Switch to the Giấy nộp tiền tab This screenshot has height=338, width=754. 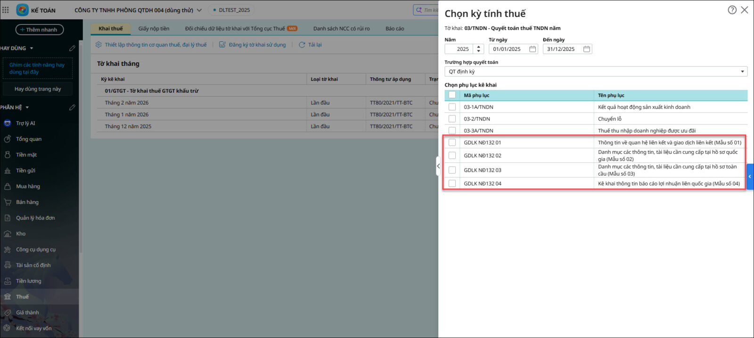tap(154, 29)
